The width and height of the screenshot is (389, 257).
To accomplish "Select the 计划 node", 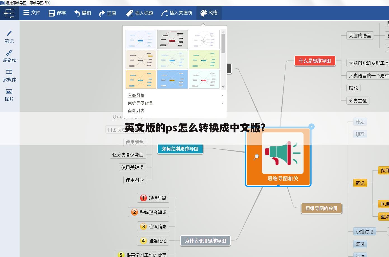I will pos(360,122).
